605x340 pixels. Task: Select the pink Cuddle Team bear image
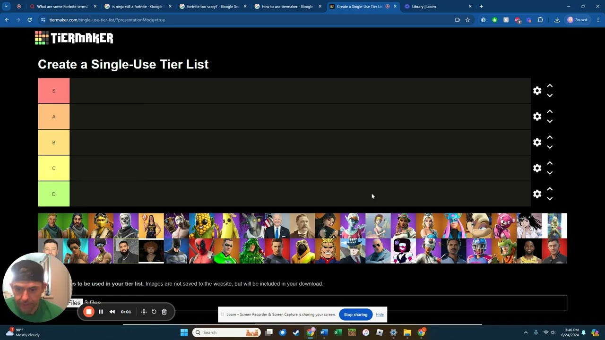[504, 226]
